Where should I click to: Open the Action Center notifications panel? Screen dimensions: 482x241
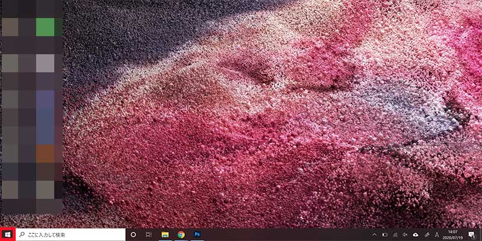coord(472,234)
